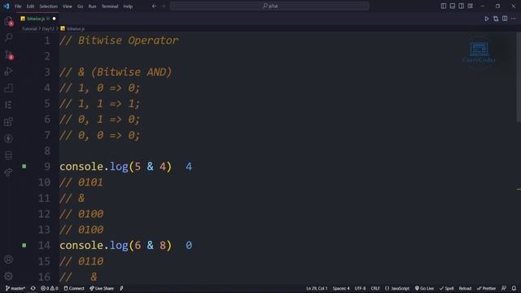
Task: Open the Selection menu
Action: 49,7
